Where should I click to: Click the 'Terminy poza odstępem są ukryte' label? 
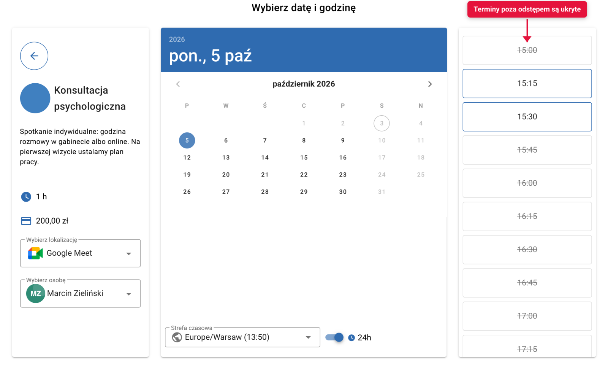pos(527,10)
